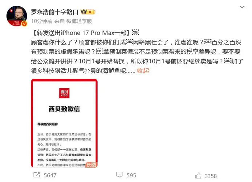Expand the post options chevron menu
This screenshot has width=252, height=182.
(x=242, y=7)
